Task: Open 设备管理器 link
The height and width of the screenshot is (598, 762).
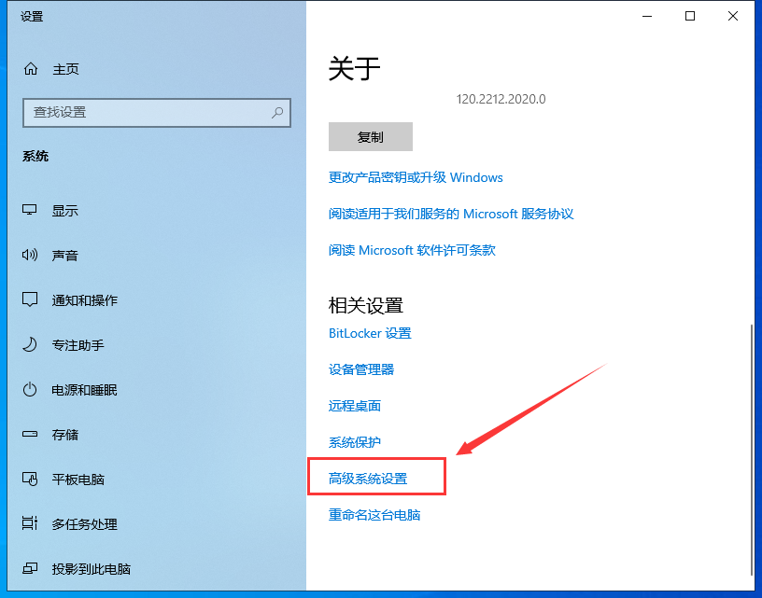Action: click(x=361, y=369)
